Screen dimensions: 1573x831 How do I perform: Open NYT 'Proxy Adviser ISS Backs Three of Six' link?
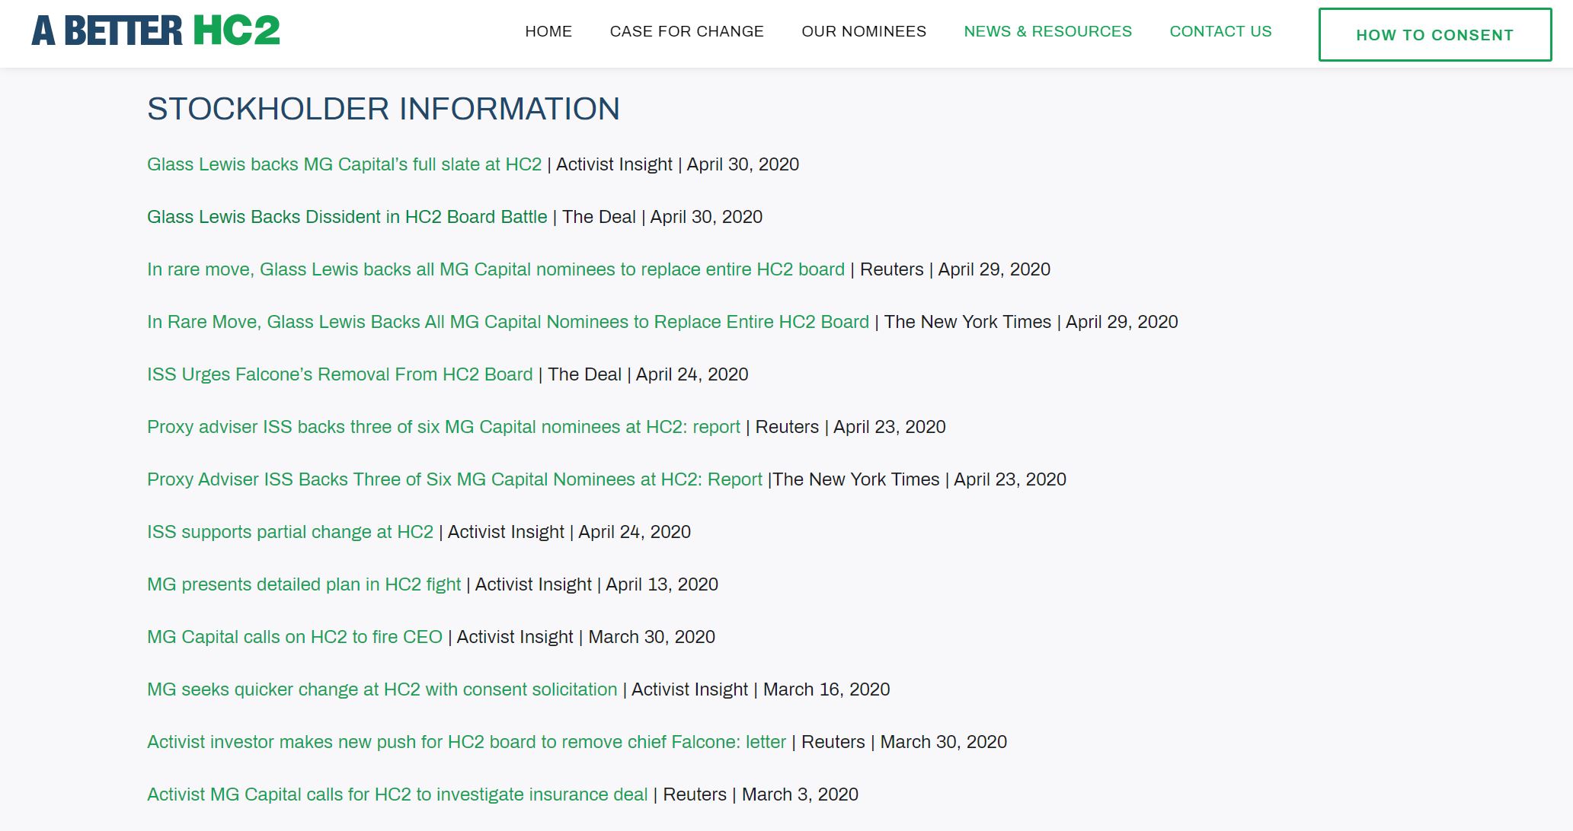pyautogui.click(x=454, y=479)
